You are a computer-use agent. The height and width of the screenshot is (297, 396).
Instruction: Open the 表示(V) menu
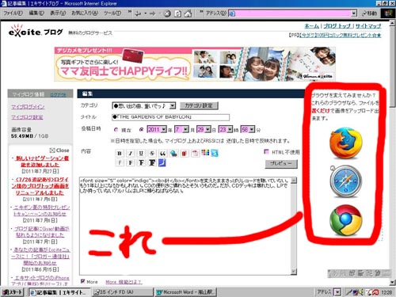[x=58, y=13]
